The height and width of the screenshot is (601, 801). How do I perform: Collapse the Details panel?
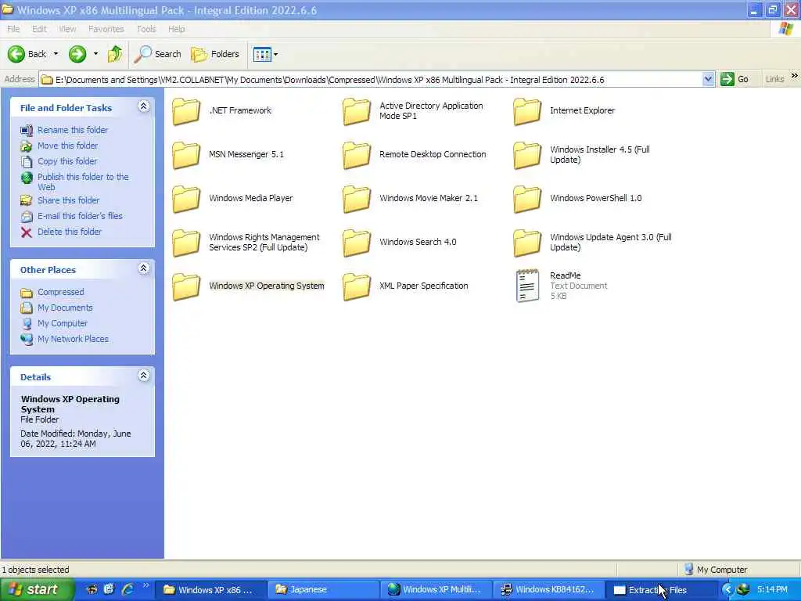[144, 376]
